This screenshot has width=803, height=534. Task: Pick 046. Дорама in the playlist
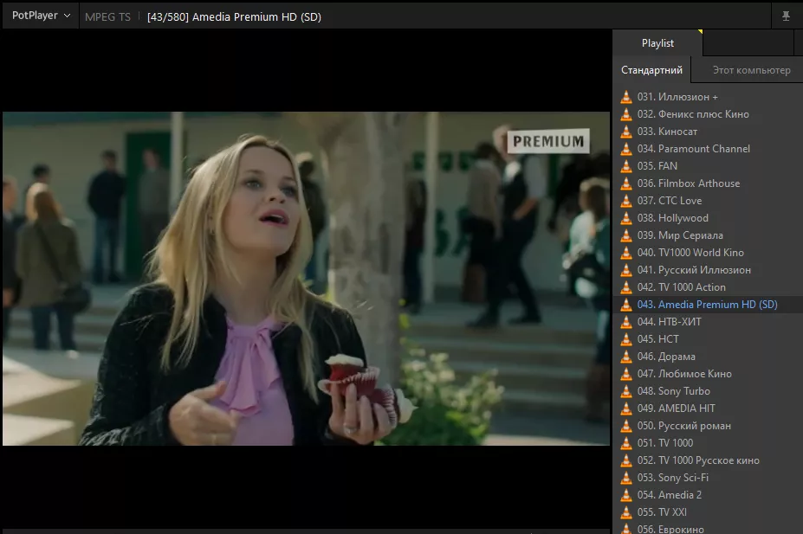coord(709,357)
